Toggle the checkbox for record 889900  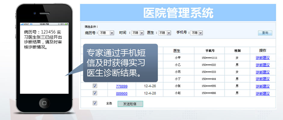click(x=95, y=93)
